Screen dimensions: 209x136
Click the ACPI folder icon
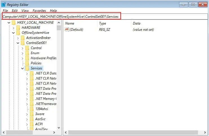point(32,124)
